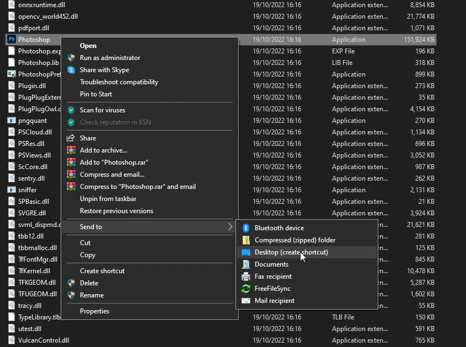Choose Restore previous versions
The height and width of the screenshot is (347, 466).
(149, 211)
